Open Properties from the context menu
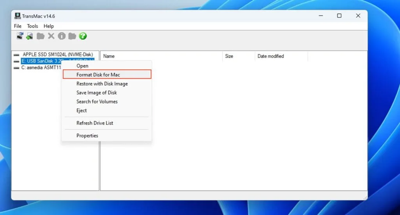 click(107, 135)
